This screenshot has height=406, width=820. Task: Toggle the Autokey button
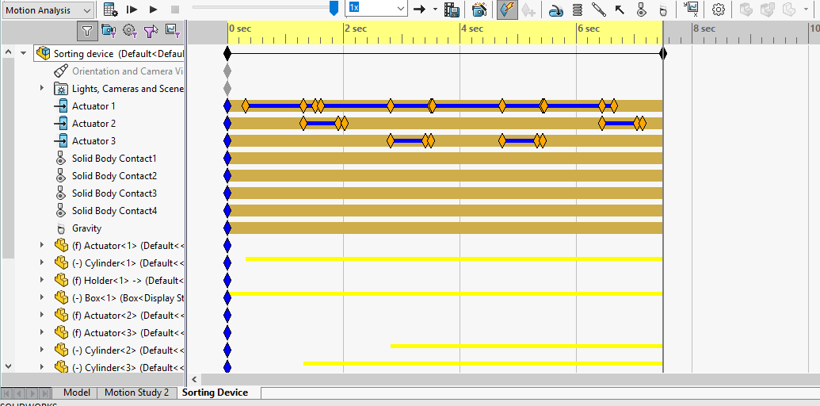[507, 9]
